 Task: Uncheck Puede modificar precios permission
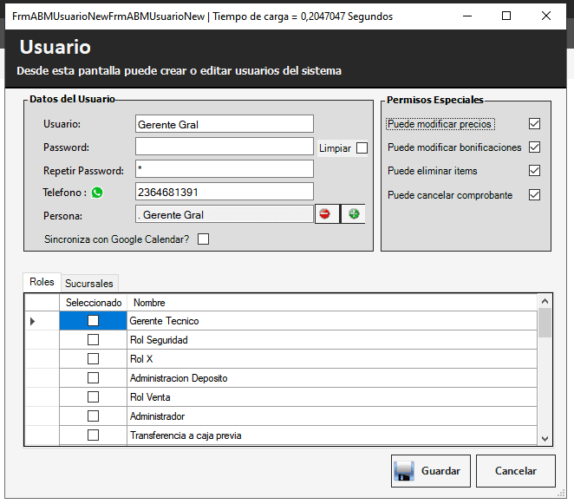(x=534, y=124)
